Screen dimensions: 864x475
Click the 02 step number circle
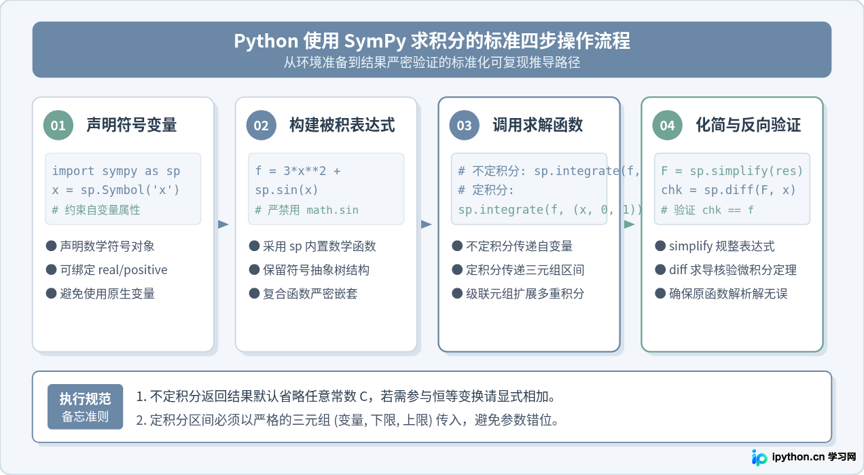pyautogui.click(x=261, y=126)
